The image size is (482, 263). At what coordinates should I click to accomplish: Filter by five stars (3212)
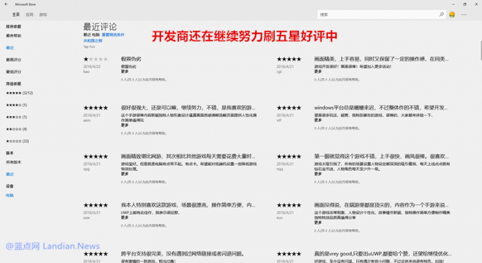point(20,93)
